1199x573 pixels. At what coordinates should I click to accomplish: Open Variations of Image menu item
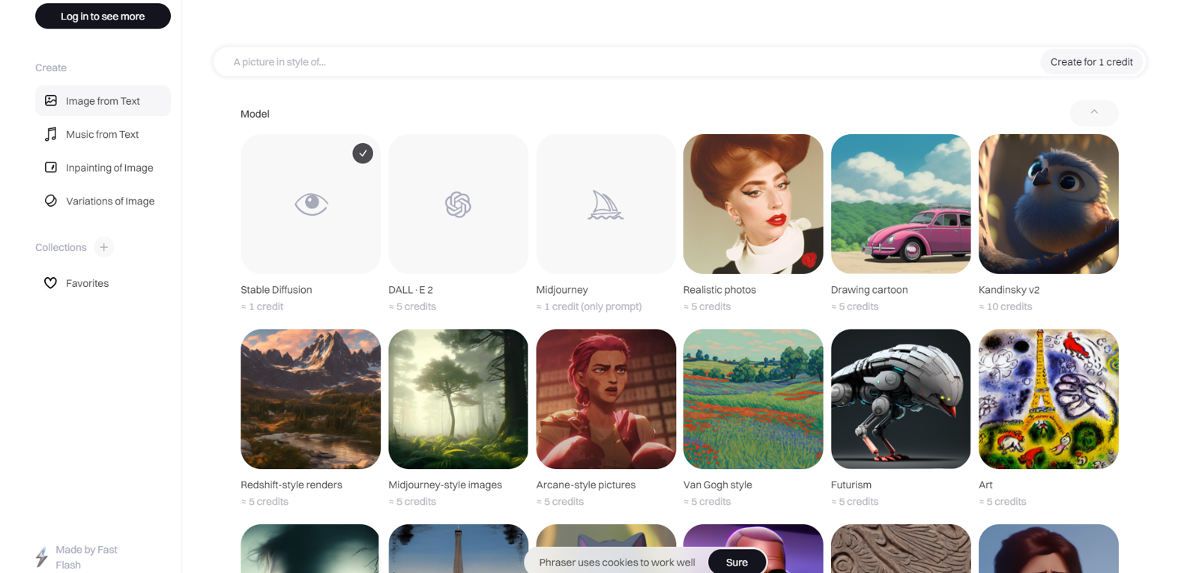click(103, 201)
